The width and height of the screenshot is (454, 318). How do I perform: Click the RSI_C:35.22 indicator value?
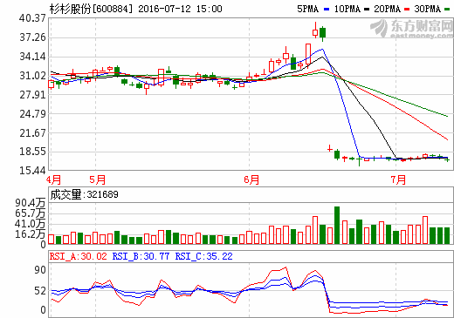[x=204, y=256]
